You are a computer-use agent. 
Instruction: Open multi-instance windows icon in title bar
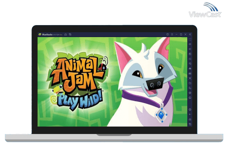70,34
